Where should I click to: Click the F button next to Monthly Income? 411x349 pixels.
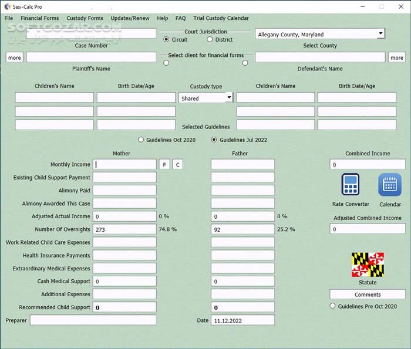pyautogui.click(x=164, y=164)
